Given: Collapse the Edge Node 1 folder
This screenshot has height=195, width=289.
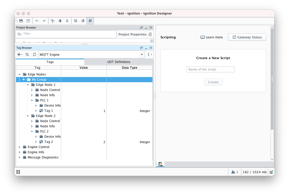Looking at the screenshot, I should [28, 85].
